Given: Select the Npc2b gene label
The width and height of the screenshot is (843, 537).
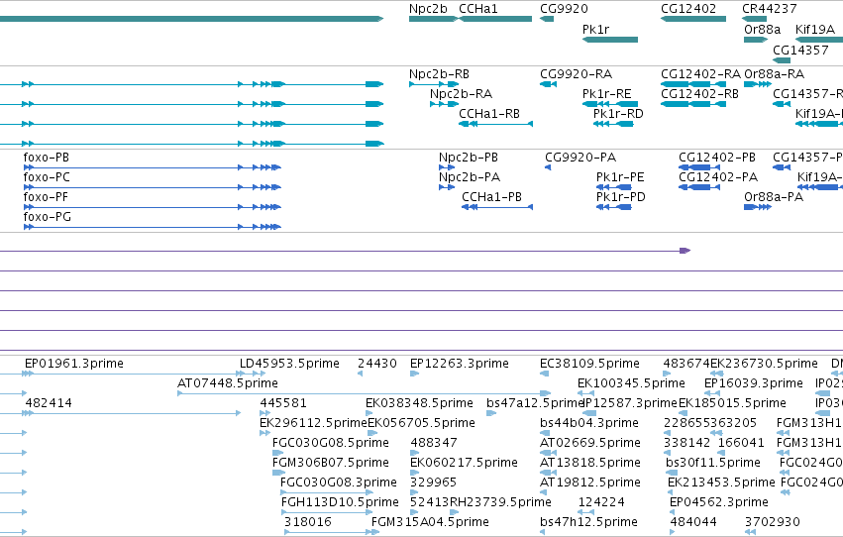Looking at the screenshot, I should tap(428, 9).
